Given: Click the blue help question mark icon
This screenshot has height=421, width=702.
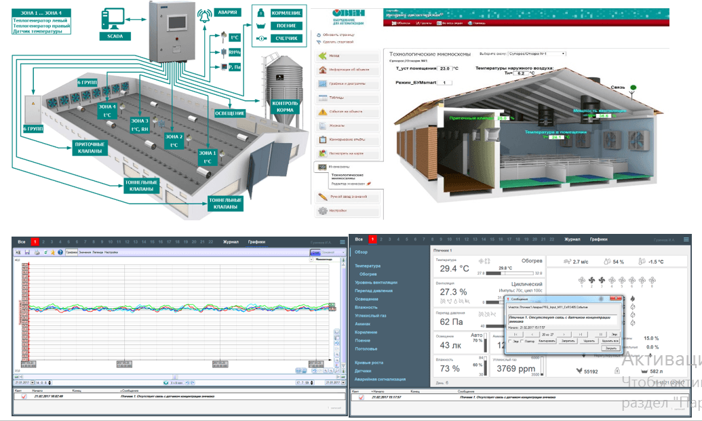Looking at the screenshot, I should [x=58, y=252].
